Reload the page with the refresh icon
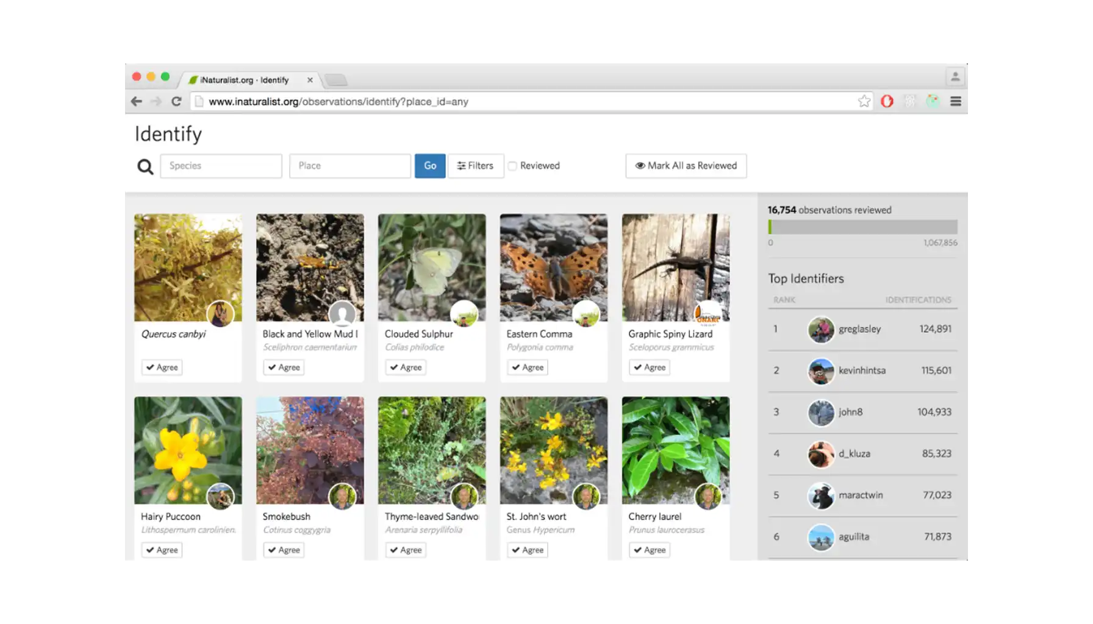Viewport: 1093px width, 624px height. pyautogui.click(x=176, y=101)
